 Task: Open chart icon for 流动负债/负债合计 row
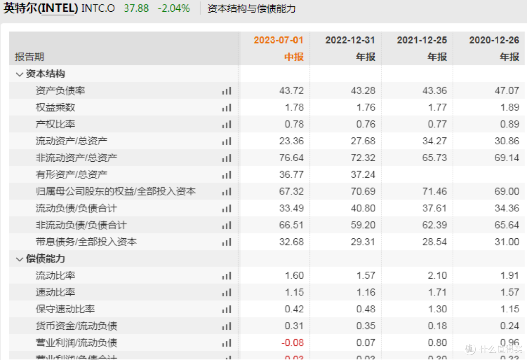(226, 208)
